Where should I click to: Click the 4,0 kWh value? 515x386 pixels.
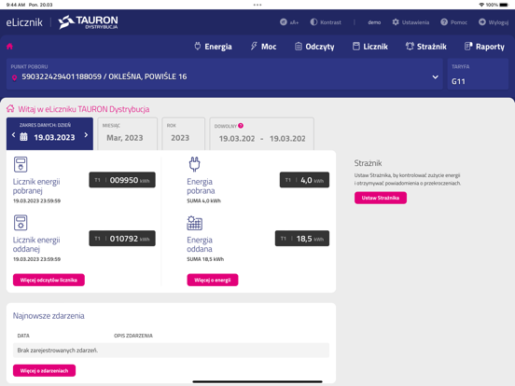coord(304,180)
